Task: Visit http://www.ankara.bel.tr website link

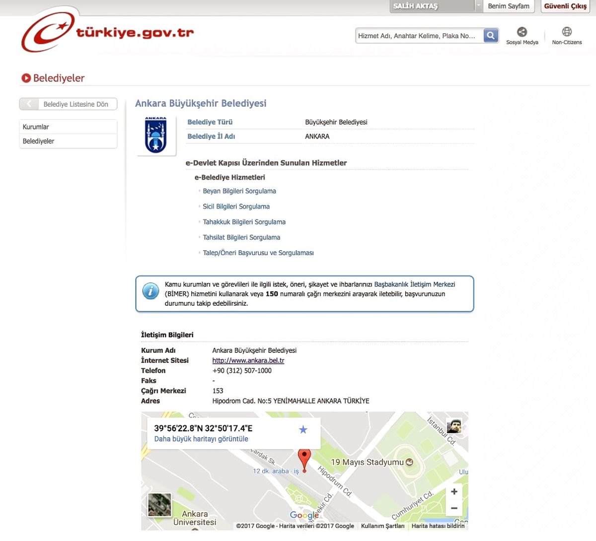Action: (248, 360)
